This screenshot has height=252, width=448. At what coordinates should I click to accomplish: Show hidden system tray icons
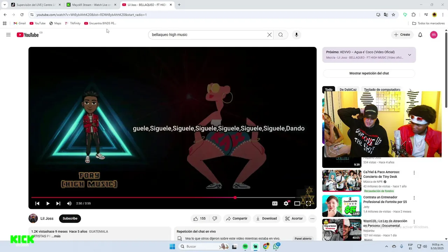point(387,246)
